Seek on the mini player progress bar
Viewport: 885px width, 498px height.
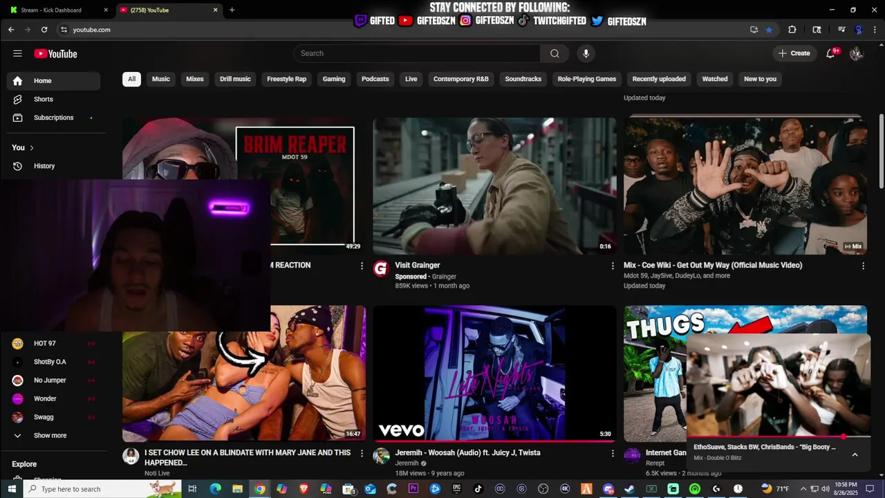pos(779,437)
